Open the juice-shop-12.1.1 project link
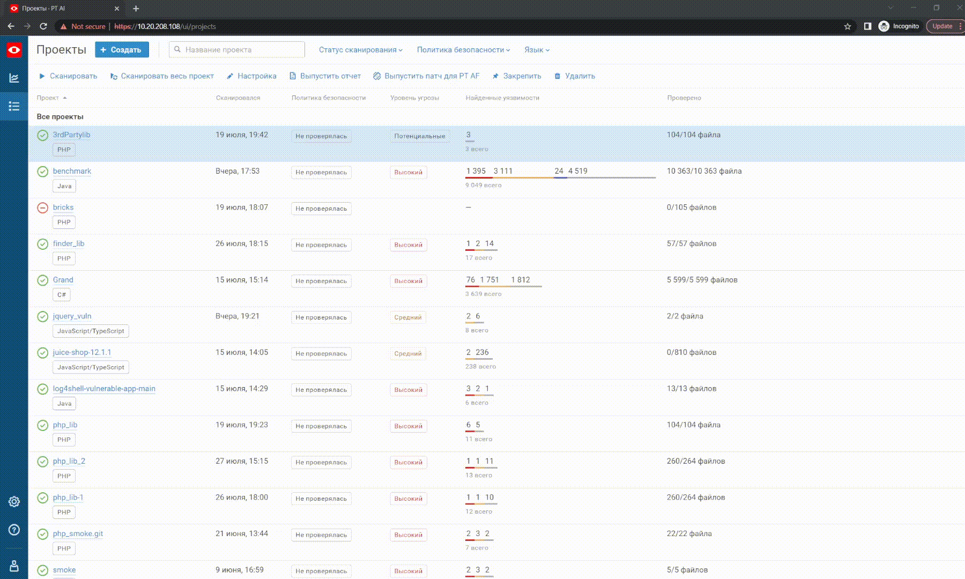Screen dimensions: 965x579 pos(82,352)
